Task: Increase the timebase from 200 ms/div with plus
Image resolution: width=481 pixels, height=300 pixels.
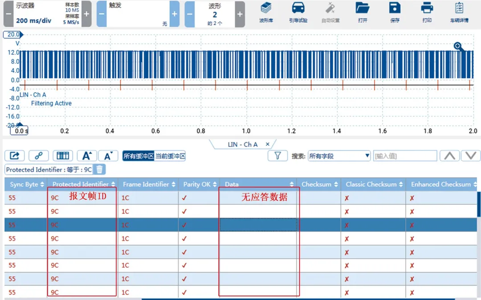Action: pyautogui.click(x=86, y=14)
